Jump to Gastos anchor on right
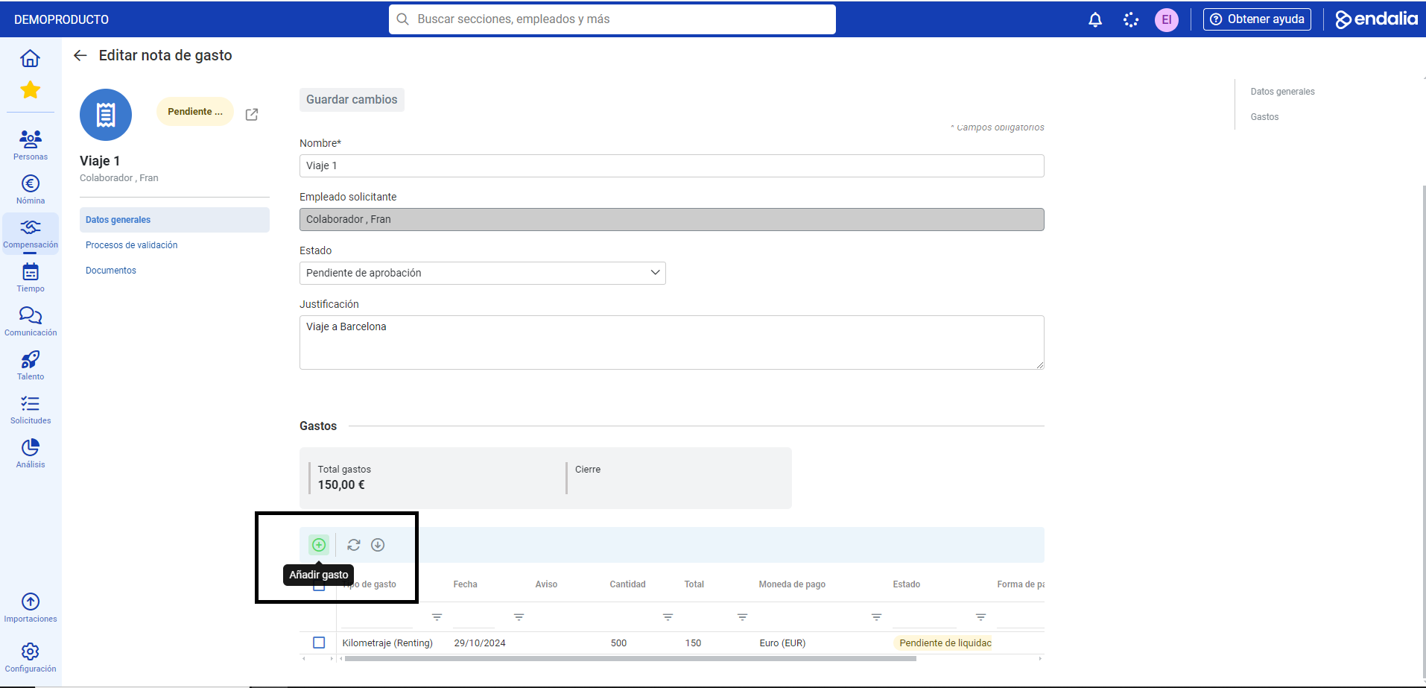 click(1264, 117)
